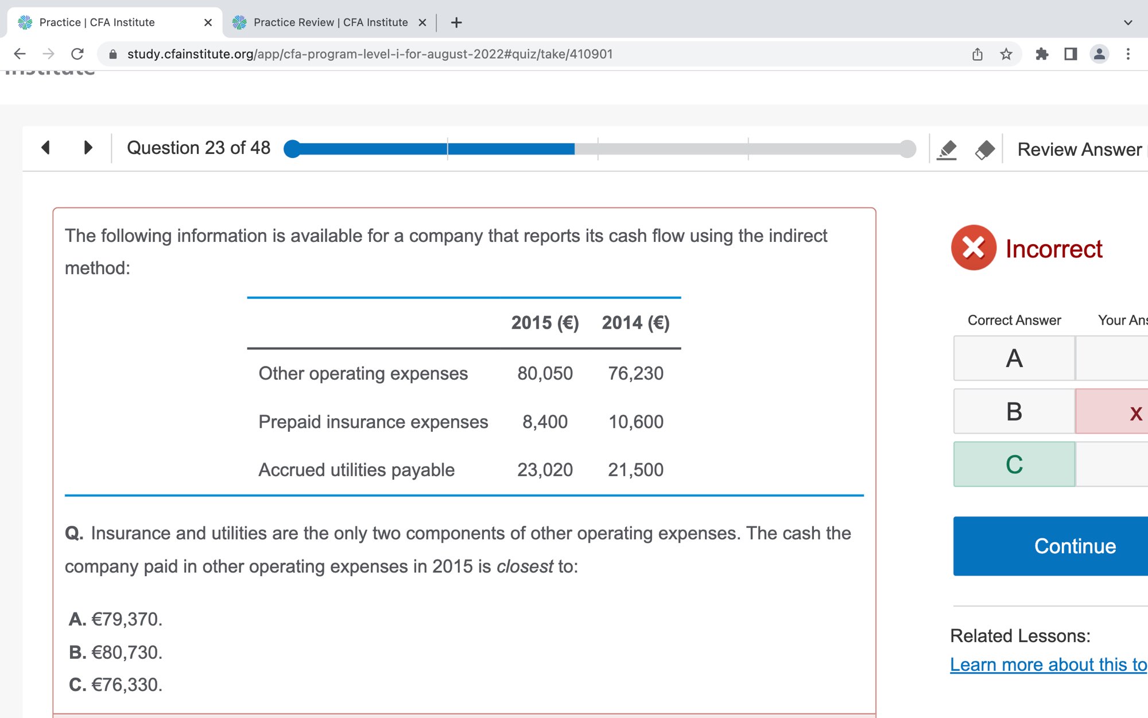Screen dimensions: 1148x718
Task: Click the blue Continue button
Action: tap(1075, 546)
